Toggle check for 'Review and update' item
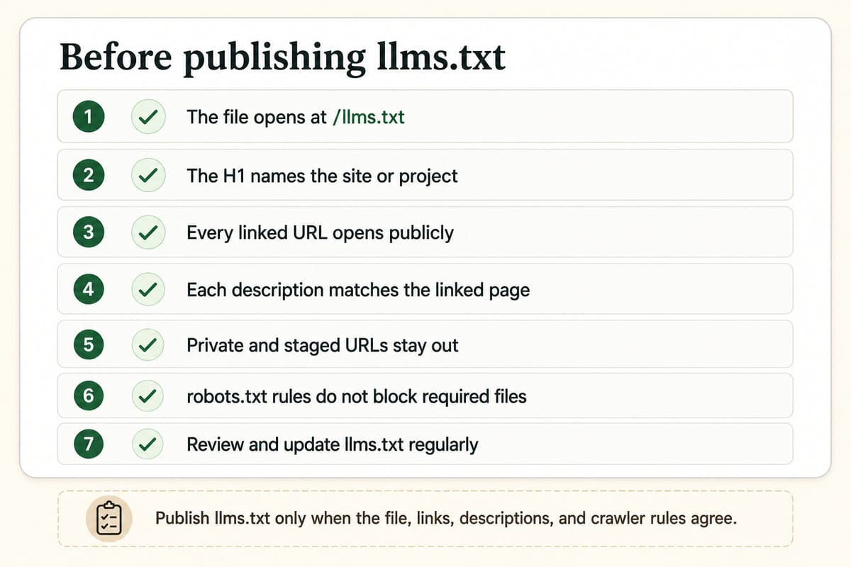851x567 pixels. pos(148,444)
